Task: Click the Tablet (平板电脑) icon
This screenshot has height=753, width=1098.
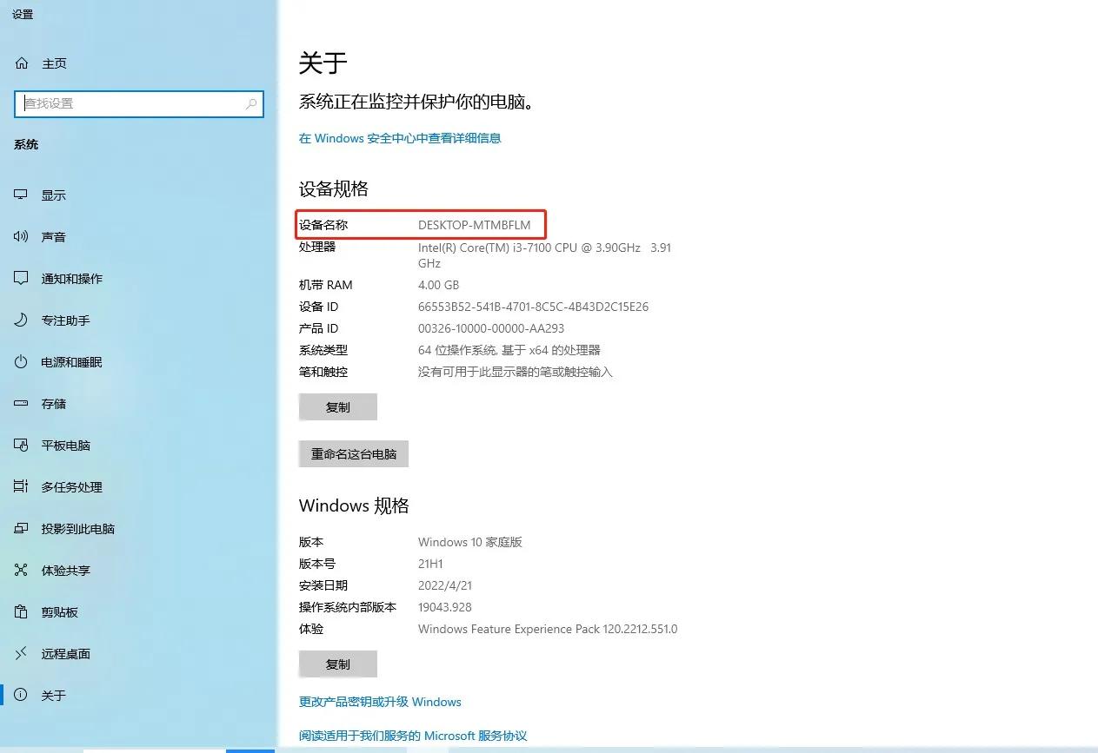Action: [x=22, y=446]
